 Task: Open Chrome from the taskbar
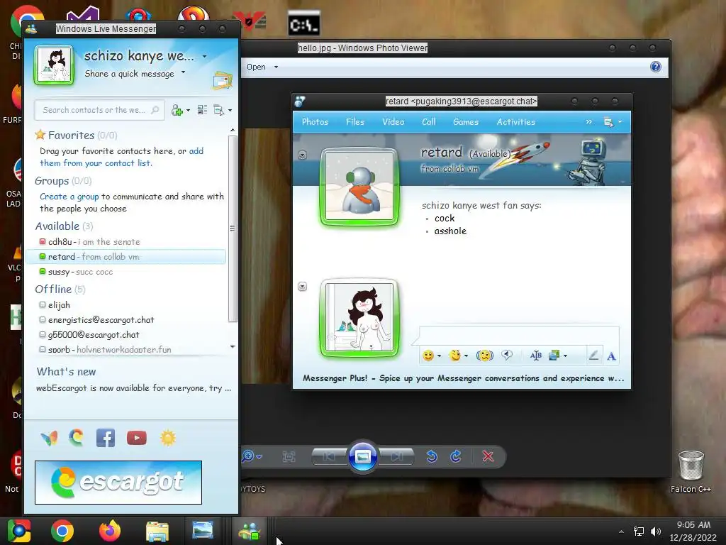tap(62, 531)
